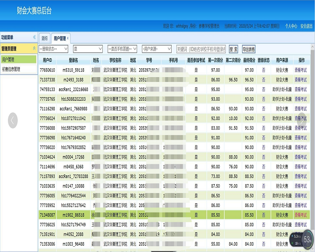Focus the keyword search input field
This screenshot has width=315, height=252.
click(201, 49)
